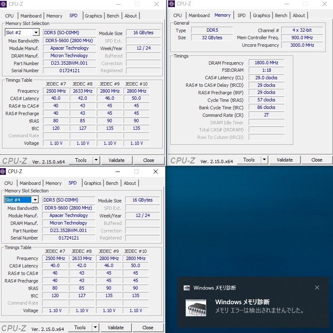This screenshot has height=333, width=333.
Task: Click Close button in Slot #2 window
Action: pyautogui.click(x=149, y=160)
